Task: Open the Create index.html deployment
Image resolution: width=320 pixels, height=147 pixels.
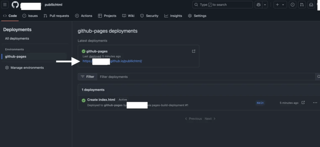Action: (101, 99)
